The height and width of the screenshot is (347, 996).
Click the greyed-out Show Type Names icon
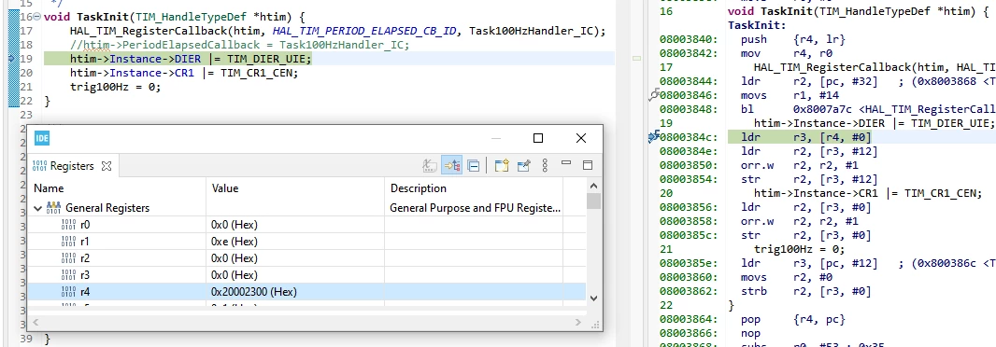[x=430, y=165]
